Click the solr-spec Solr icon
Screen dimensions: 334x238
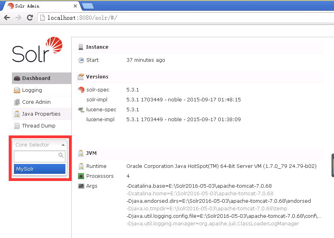pos(81,90)
